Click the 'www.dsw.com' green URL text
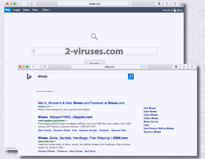The height and width of the screenshot is (159, 205). click(x=46, y=141)
